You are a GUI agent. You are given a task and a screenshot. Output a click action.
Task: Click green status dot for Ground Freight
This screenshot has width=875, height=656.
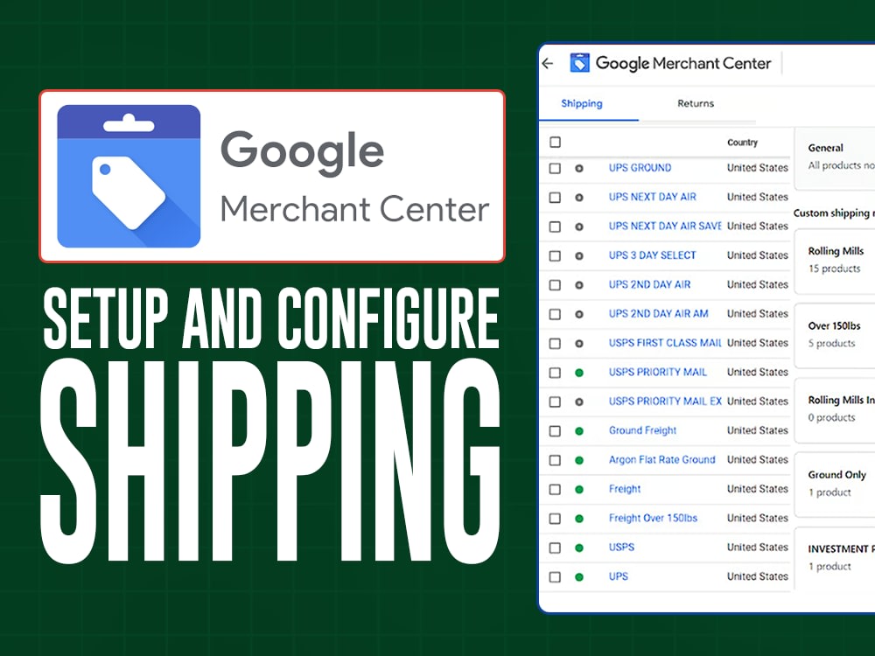tap(579, 430)
